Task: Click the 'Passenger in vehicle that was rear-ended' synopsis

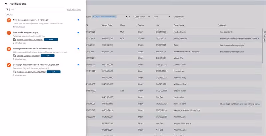Action: pos(240,39)
